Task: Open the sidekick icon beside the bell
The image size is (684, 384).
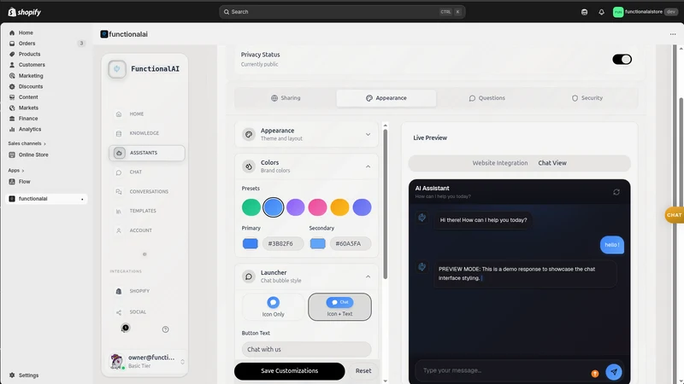Action: [584, 12]
